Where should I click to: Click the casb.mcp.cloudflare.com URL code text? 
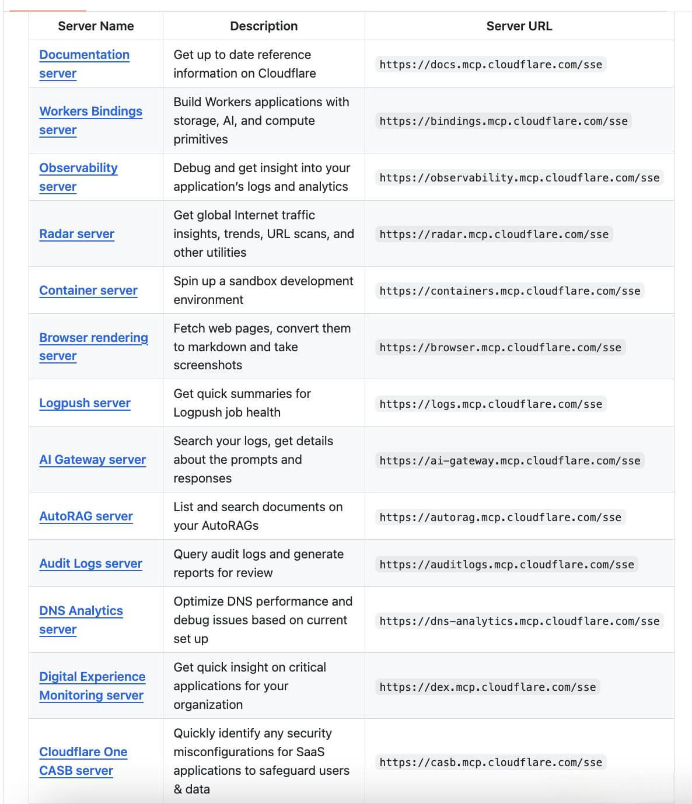(x=490, y=763)
